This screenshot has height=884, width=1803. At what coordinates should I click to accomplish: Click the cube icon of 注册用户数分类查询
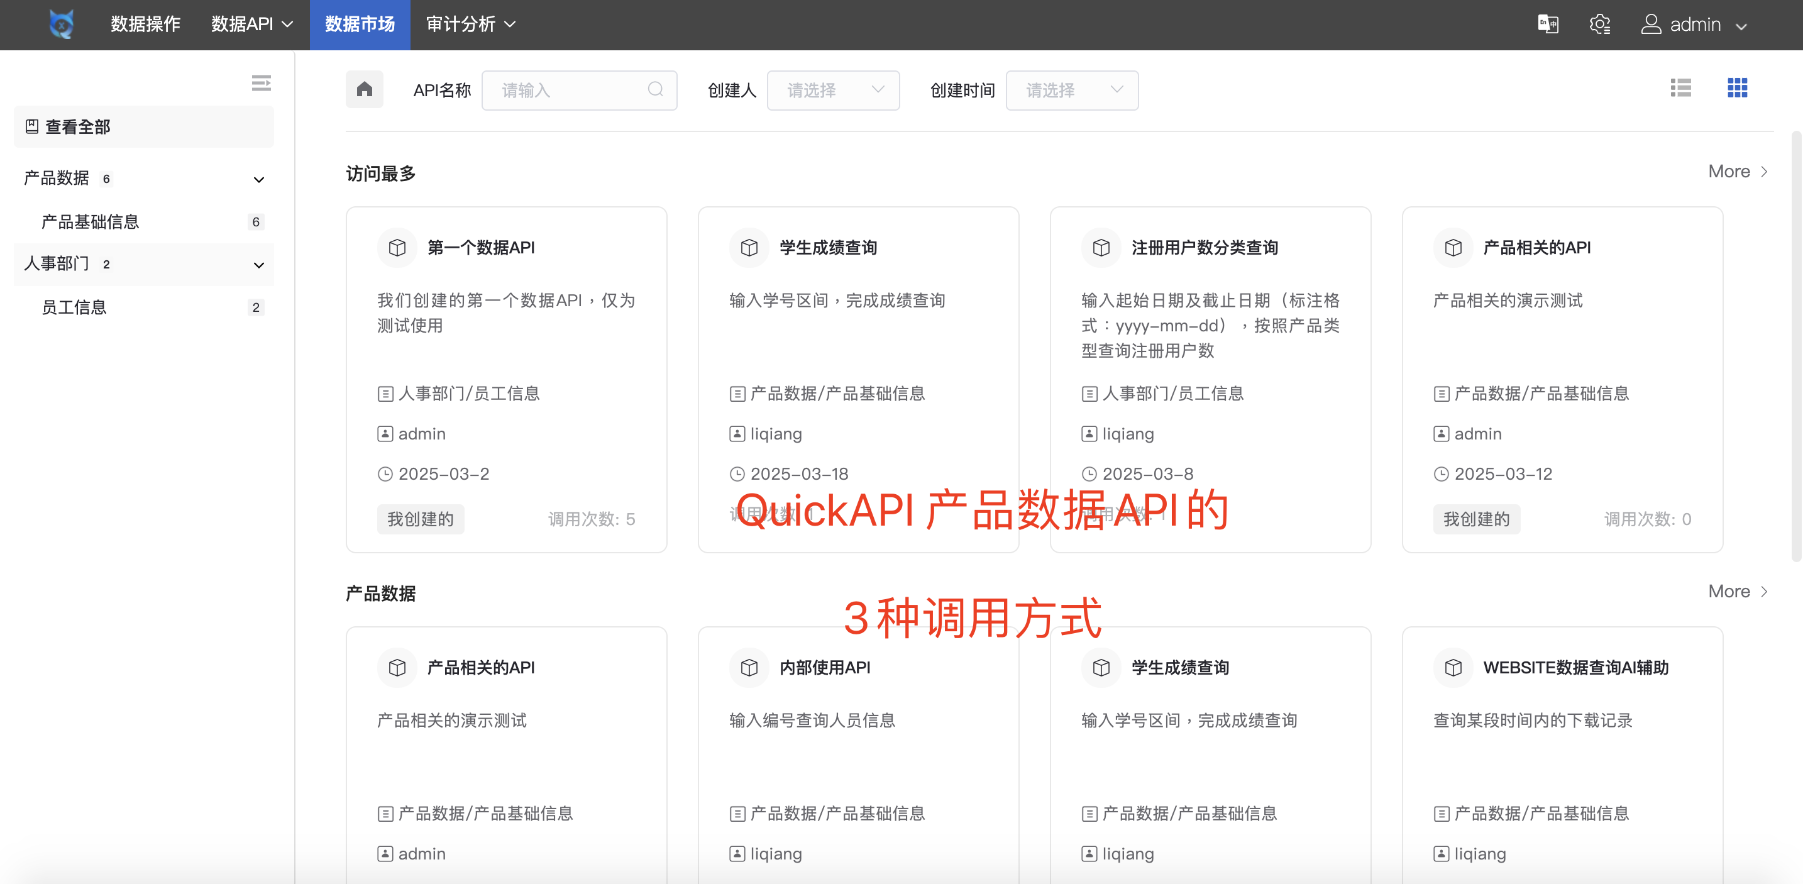[x=1101, y=248]
